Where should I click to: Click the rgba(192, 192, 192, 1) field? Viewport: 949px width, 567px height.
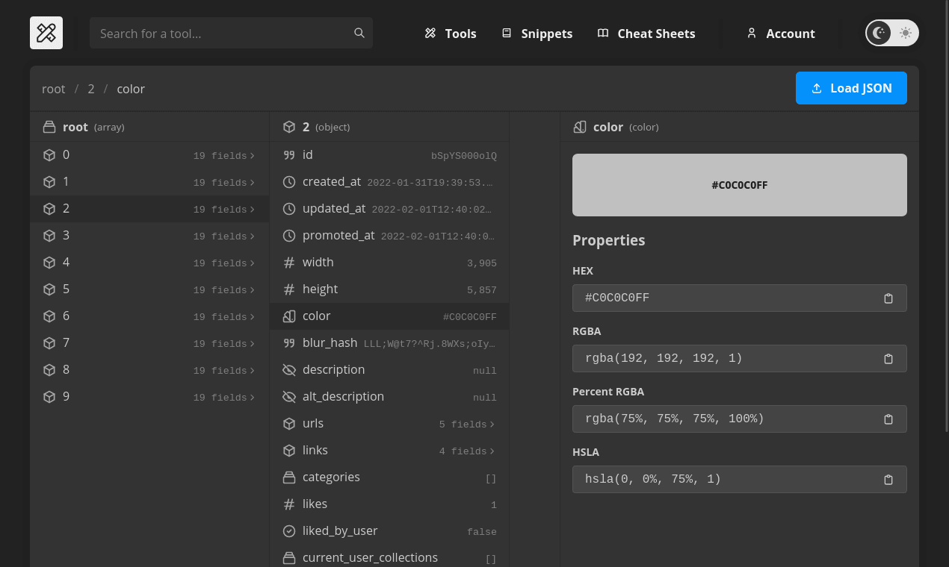click(740, 358)
